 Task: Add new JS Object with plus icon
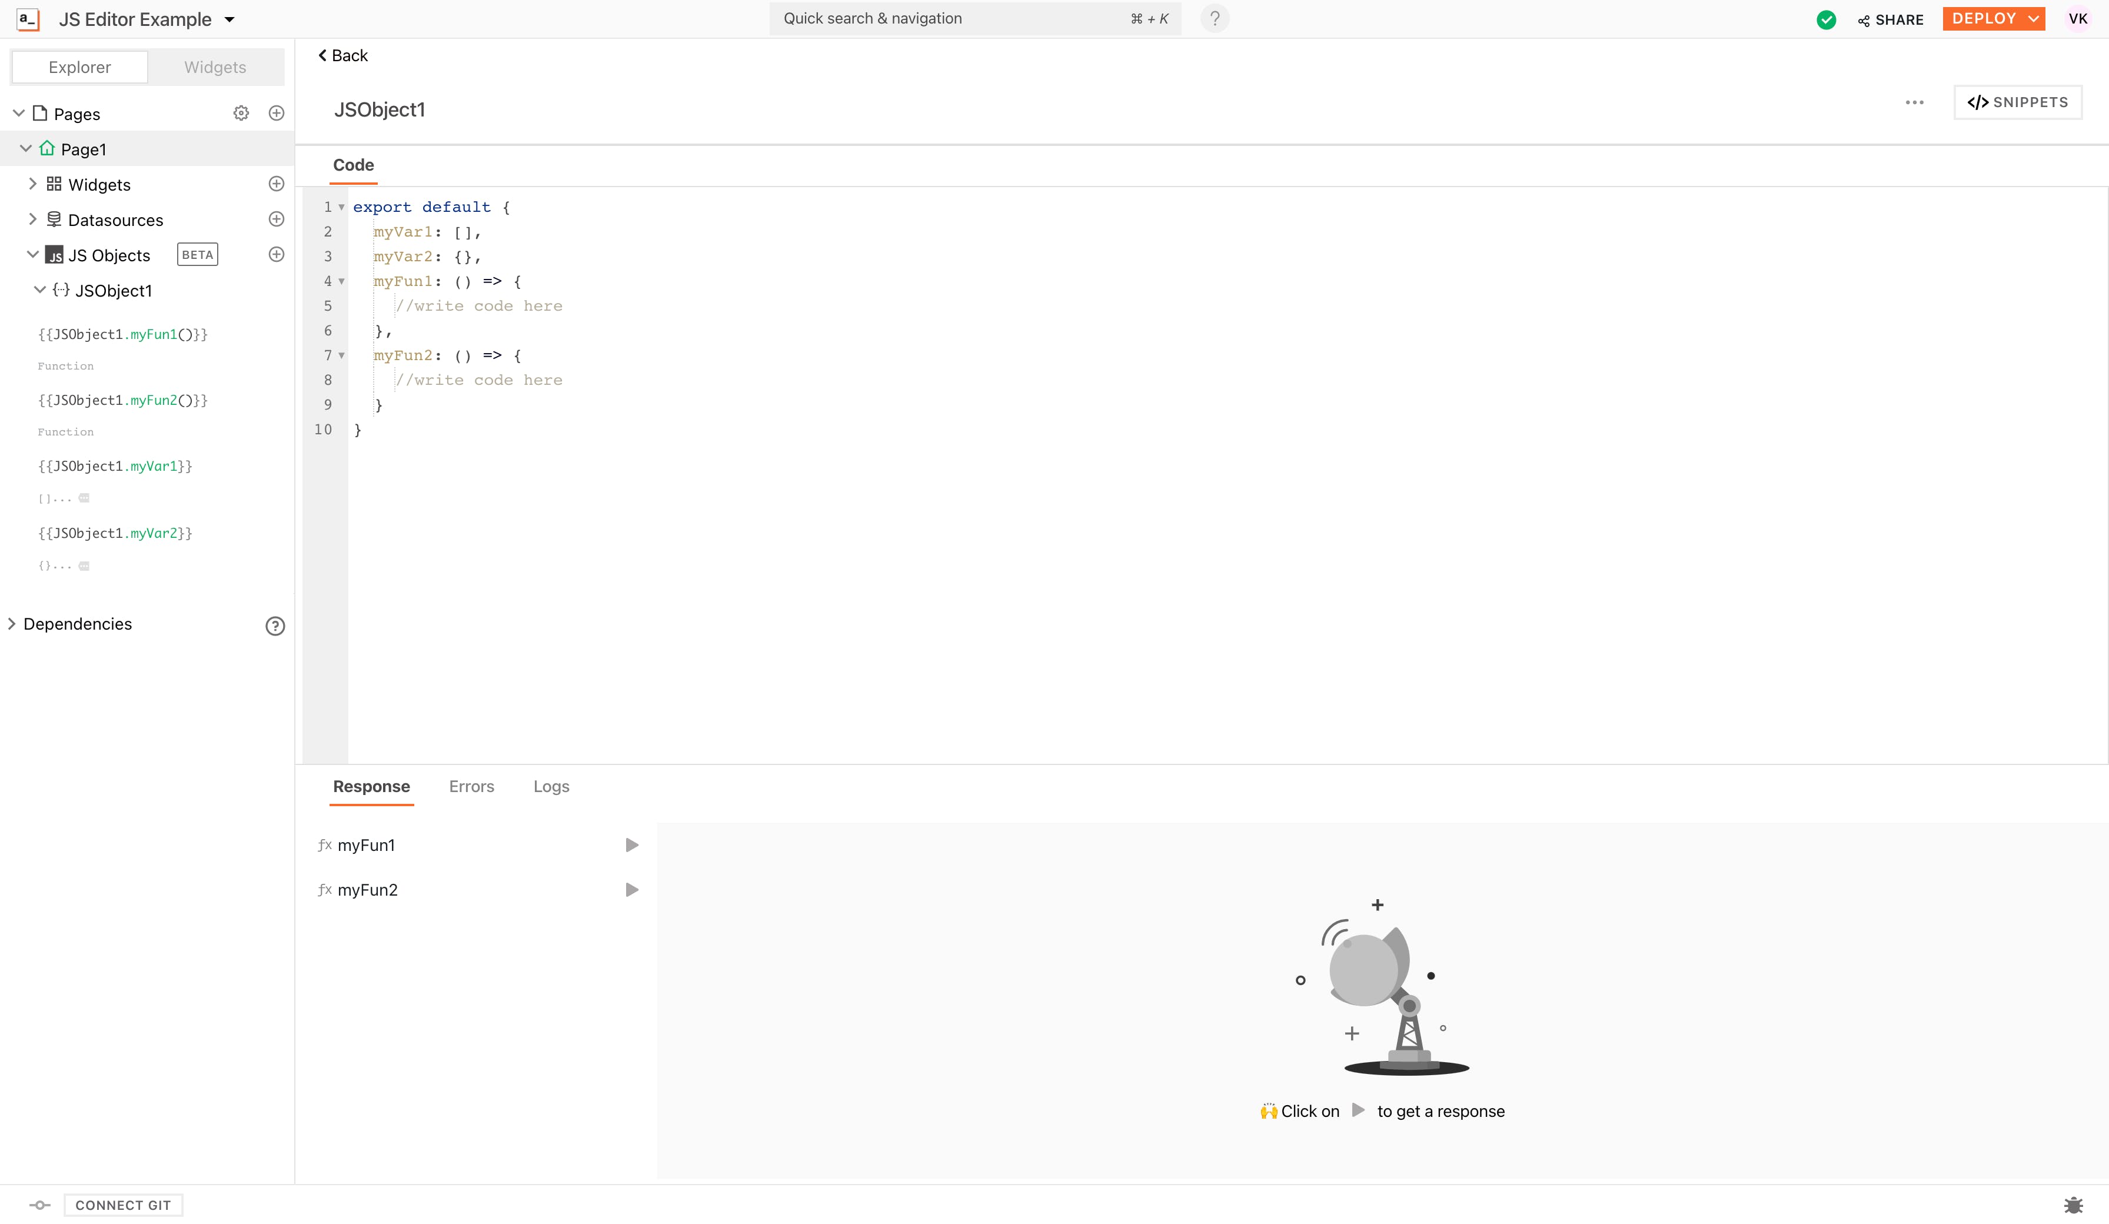click(x=276, y=255)
